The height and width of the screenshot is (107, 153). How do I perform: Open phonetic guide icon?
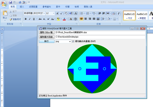tap(71, 13)
